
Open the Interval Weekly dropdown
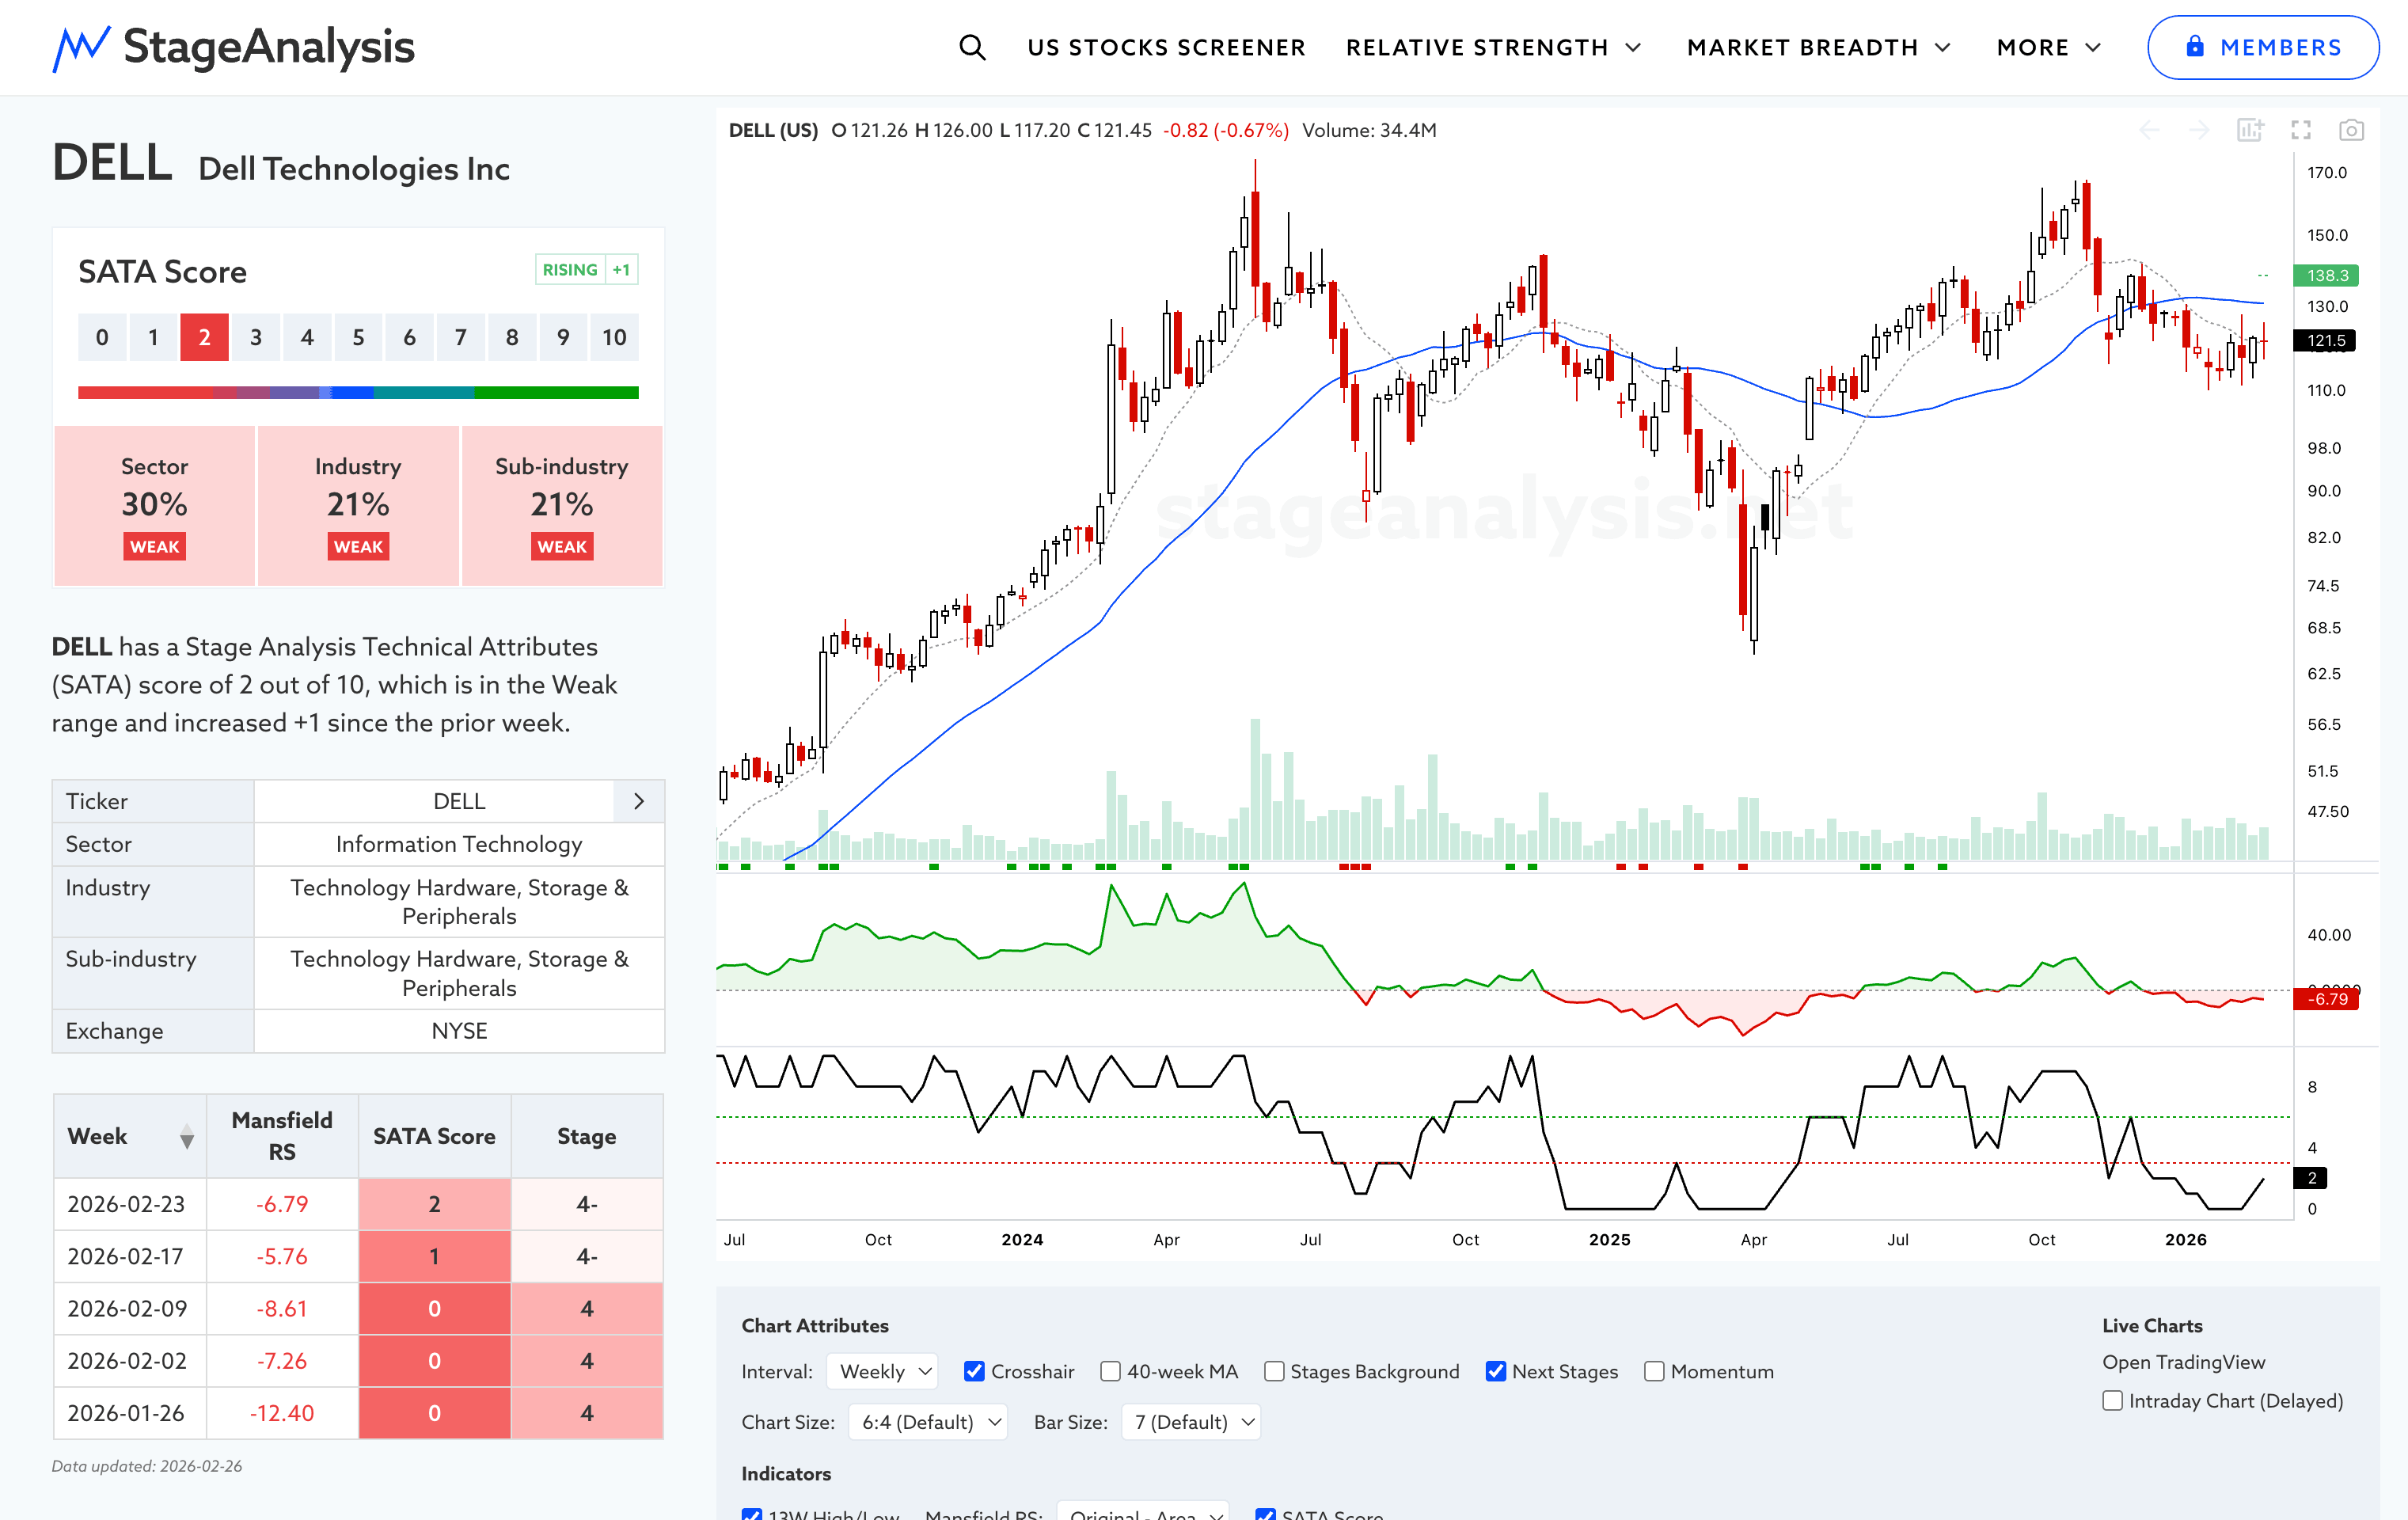(x=883, y=1371)
